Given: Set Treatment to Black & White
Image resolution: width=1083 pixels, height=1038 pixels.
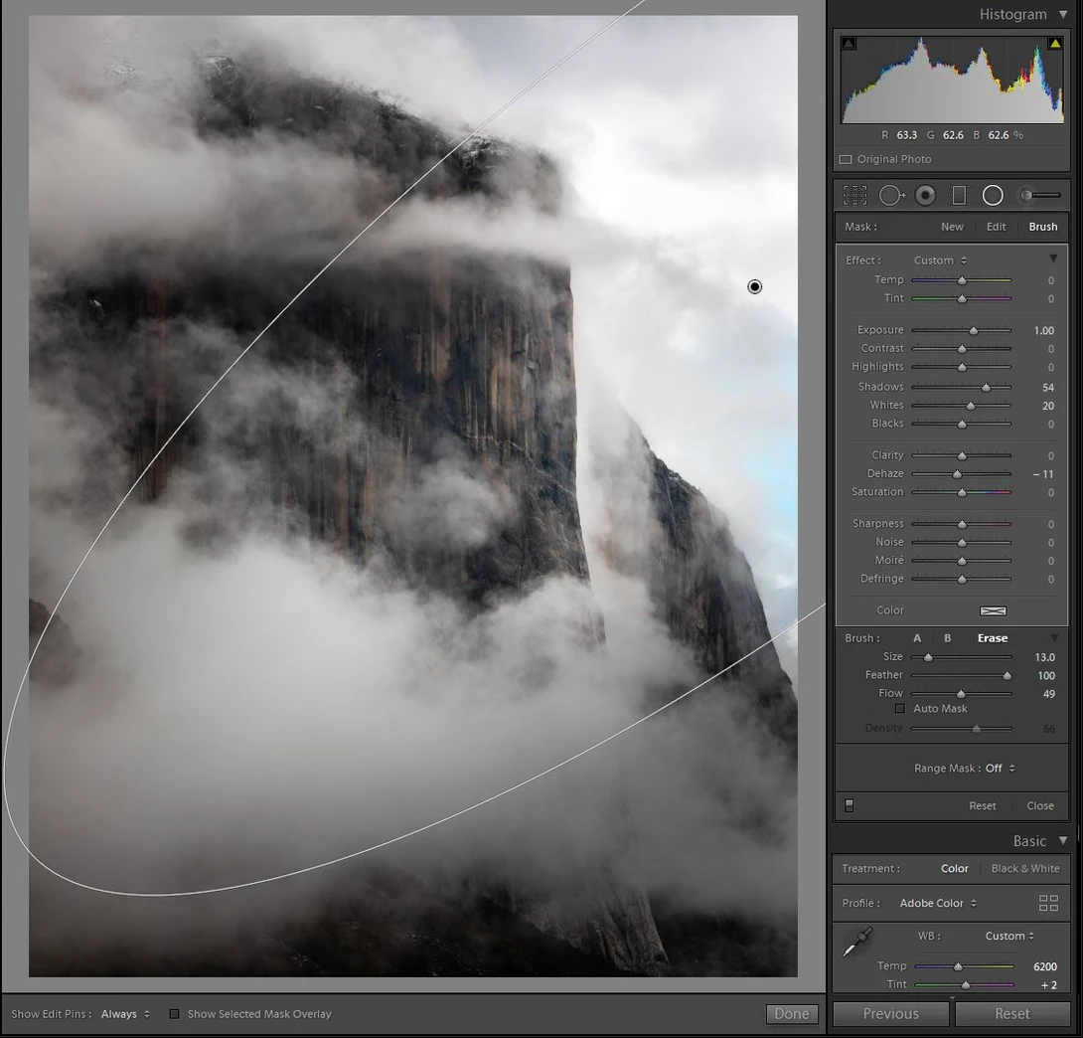Looking at the screenshot, I should pos(1025,869).
